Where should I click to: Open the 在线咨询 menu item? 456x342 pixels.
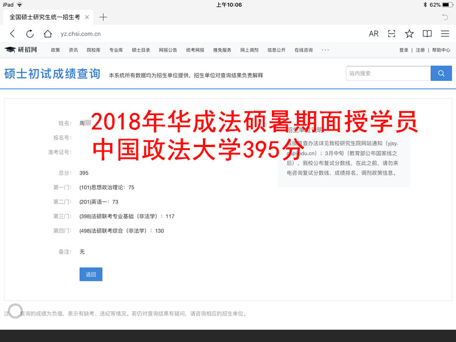pyautogui.click(x=304, y=50)
